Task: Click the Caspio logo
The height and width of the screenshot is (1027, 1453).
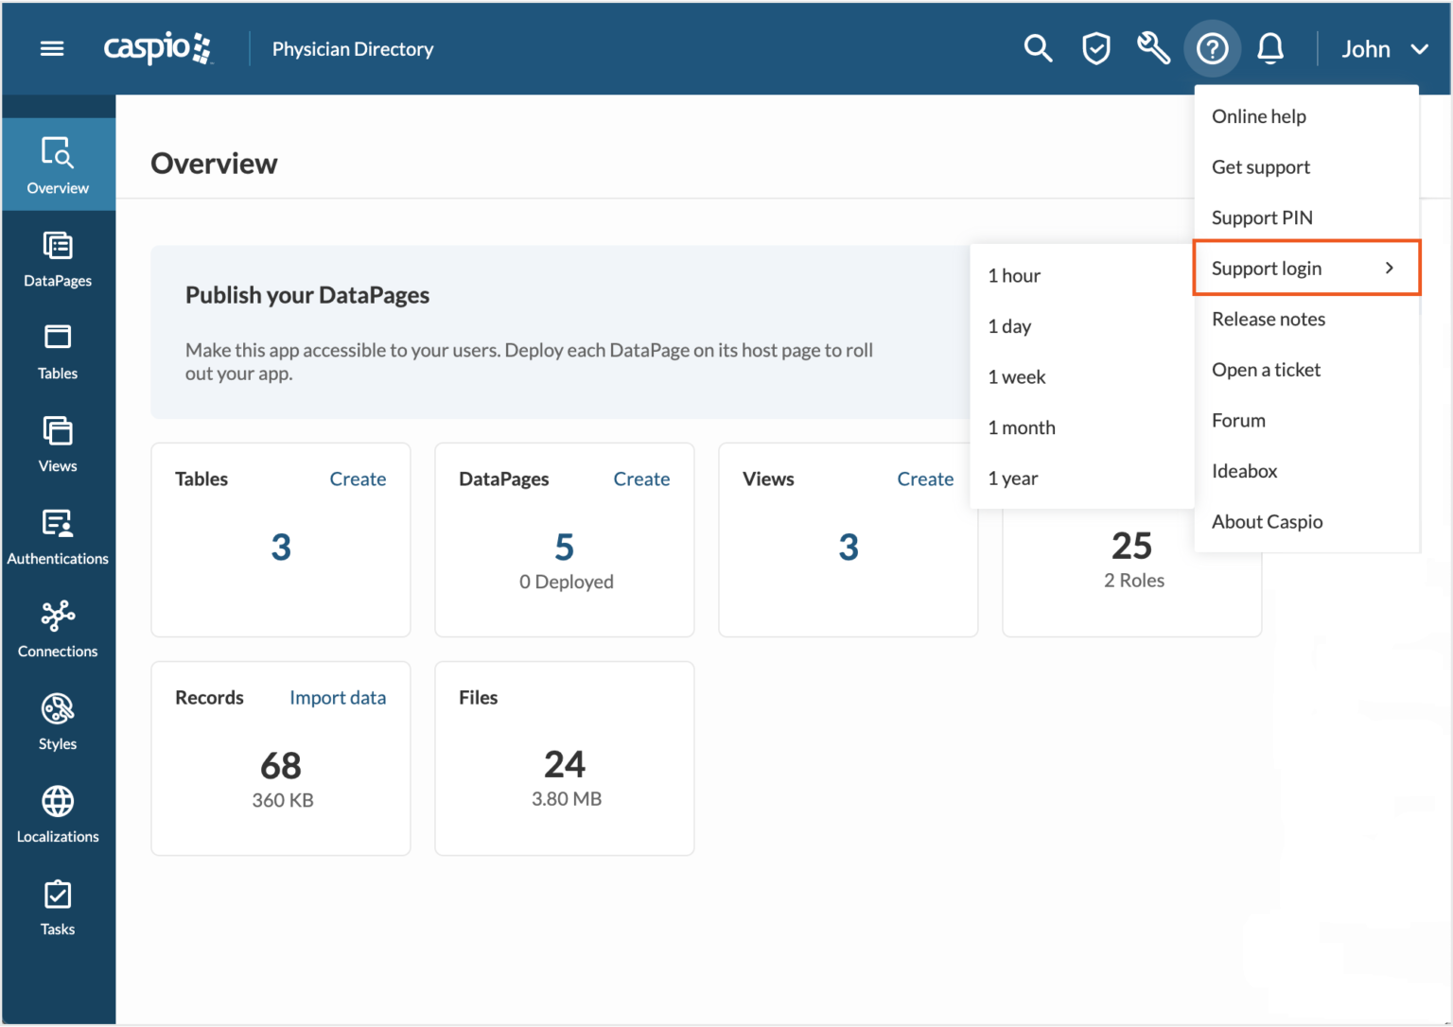Action: (158, 48)
